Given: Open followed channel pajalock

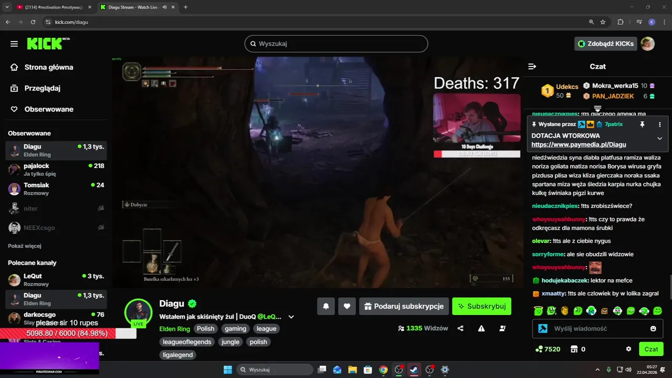Looking at the screenshot, I should [x=56, y=170].
